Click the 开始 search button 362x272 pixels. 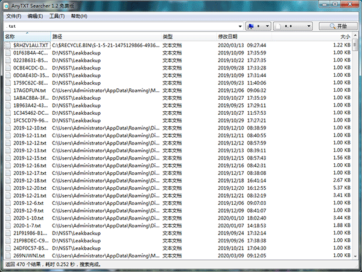pos(338,26)
